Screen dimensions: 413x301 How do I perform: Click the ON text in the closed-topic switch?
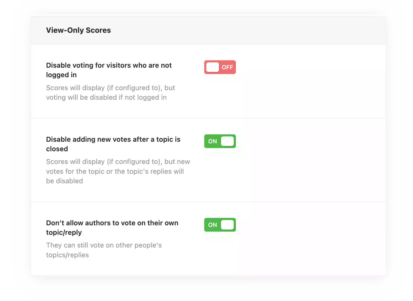pyautogui.click(x=213, y=141)
